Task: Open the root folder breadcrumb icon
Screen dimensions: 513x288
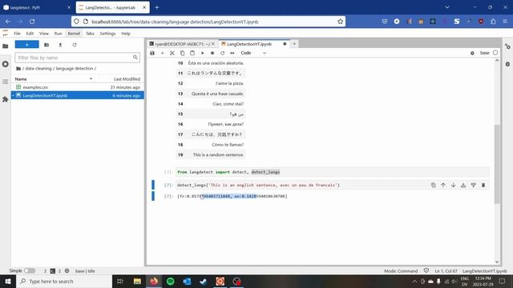Action: click(x=18, y=69)
